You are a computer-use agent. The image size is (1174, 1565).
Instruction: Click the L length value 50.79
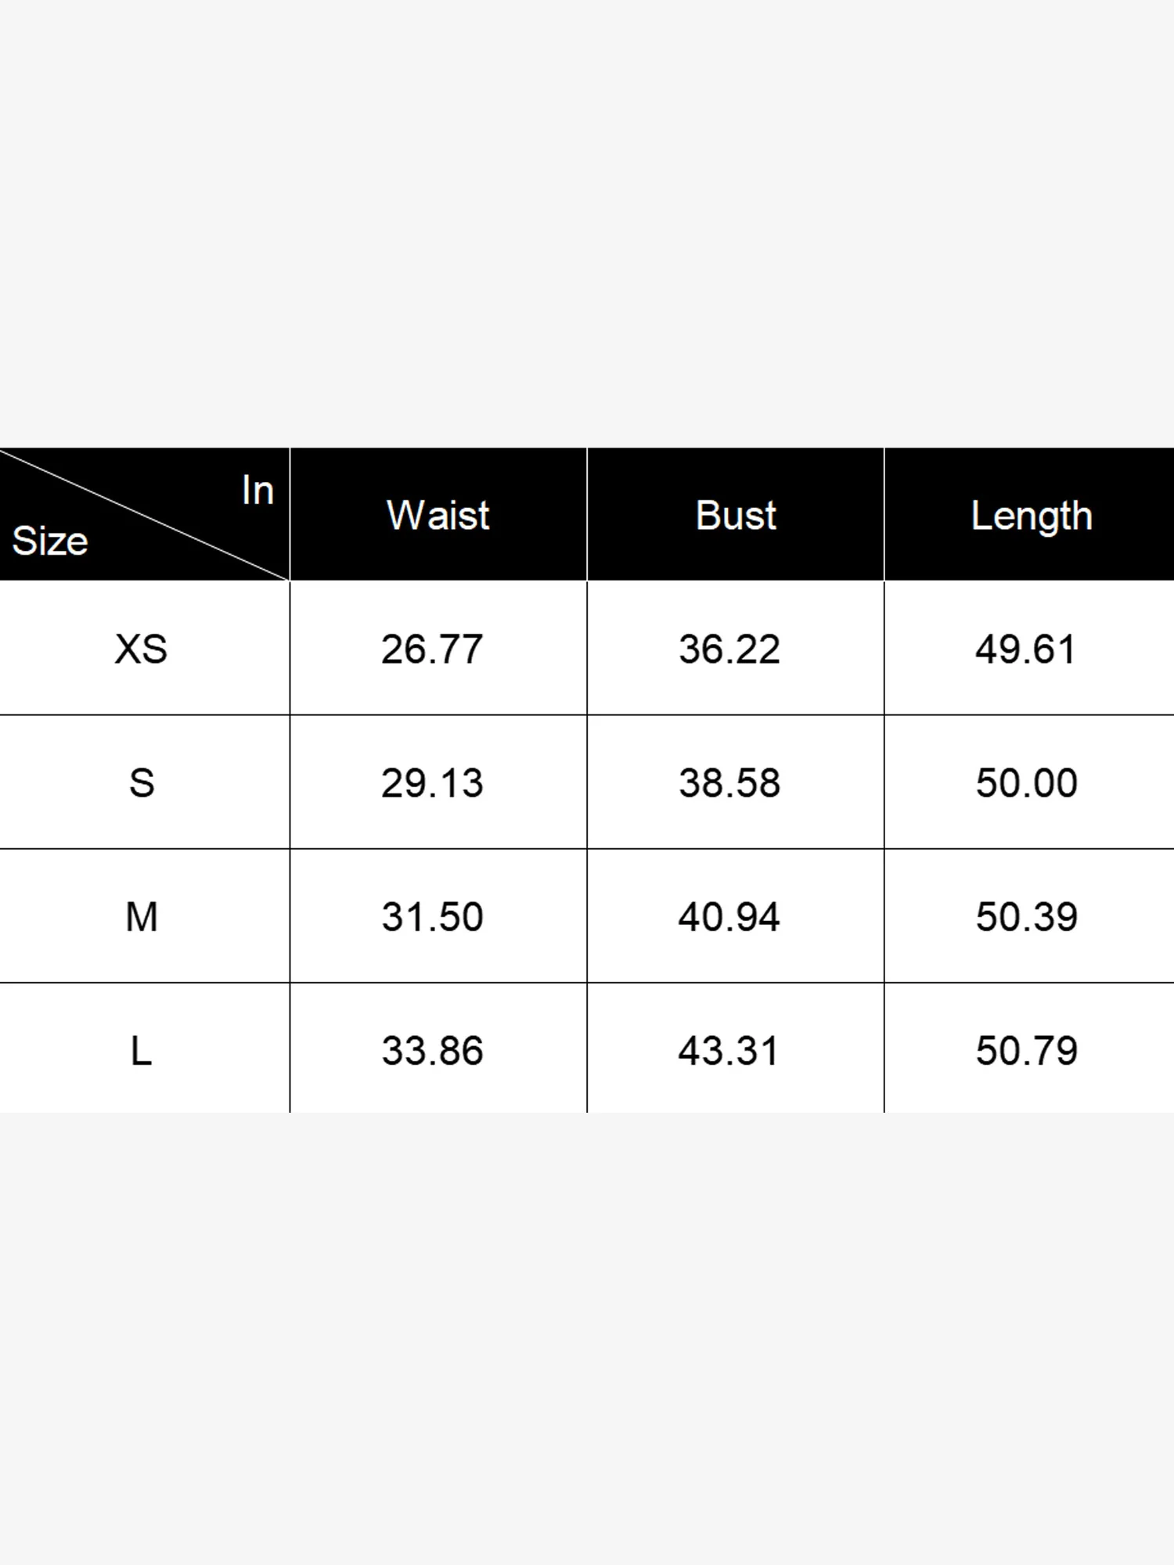pos(1026,1050)
